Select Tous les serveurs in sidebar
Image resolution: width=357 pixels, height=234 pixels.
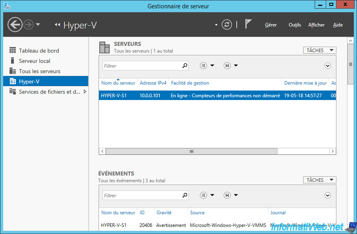pyautogui.click(x=46, y=71)
